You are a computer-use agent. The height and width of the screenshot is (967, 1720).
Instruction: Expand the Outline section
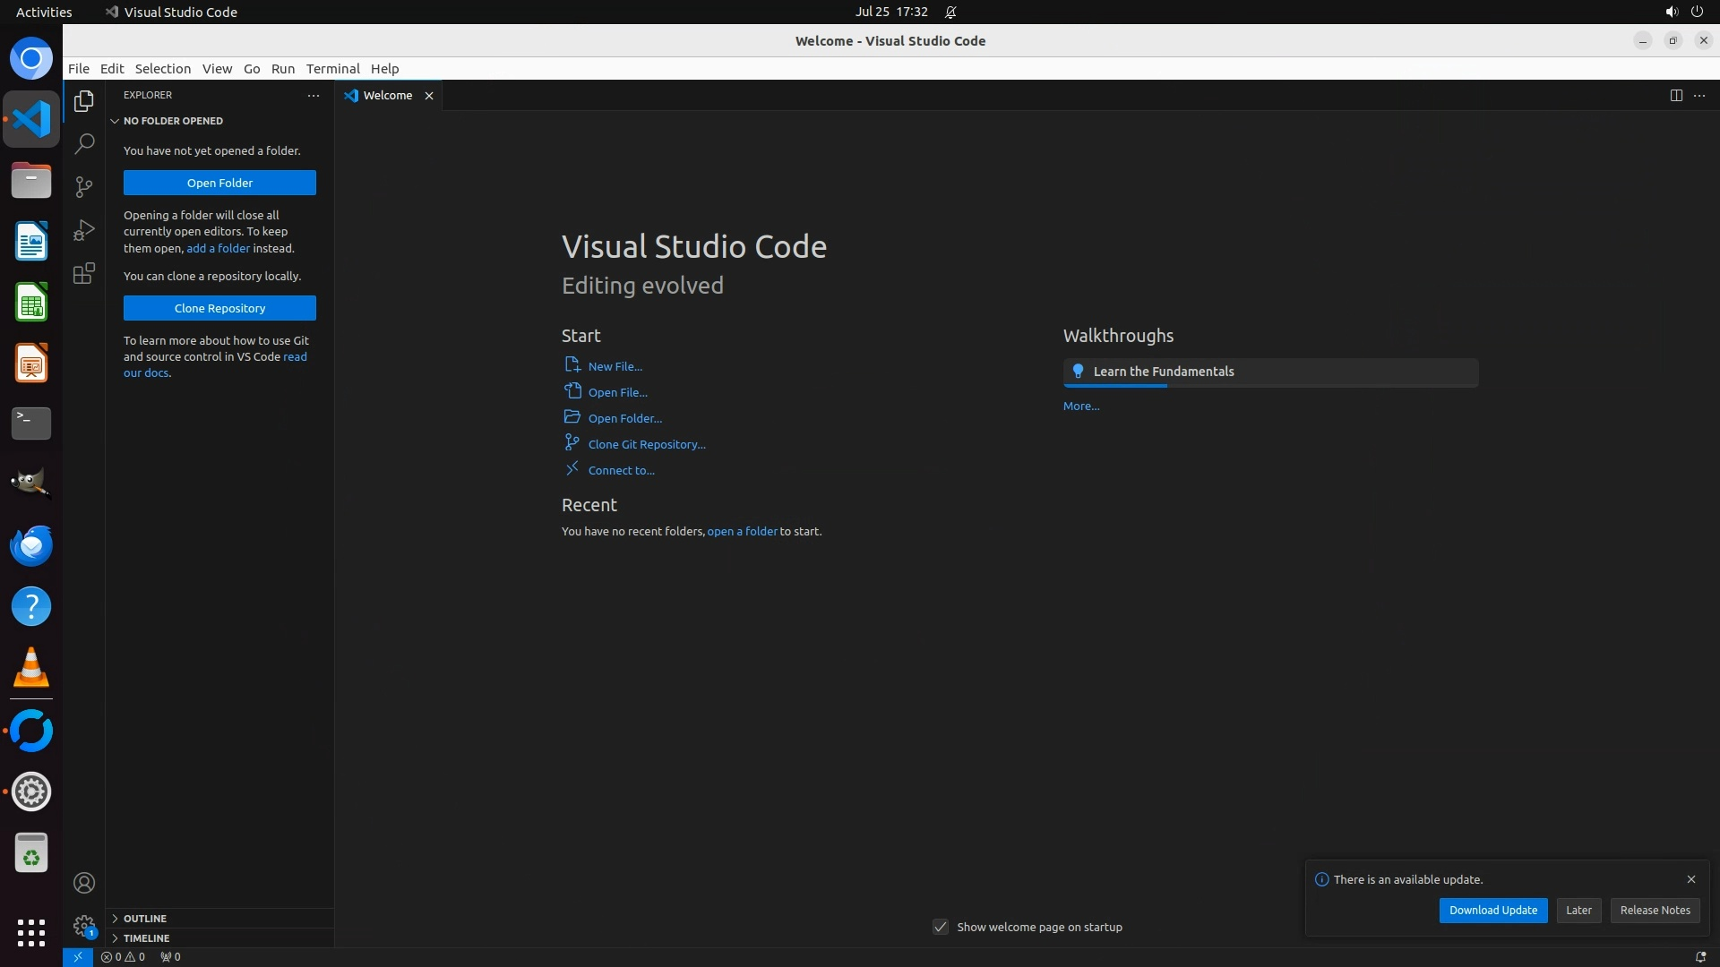[x=145, y=919]
